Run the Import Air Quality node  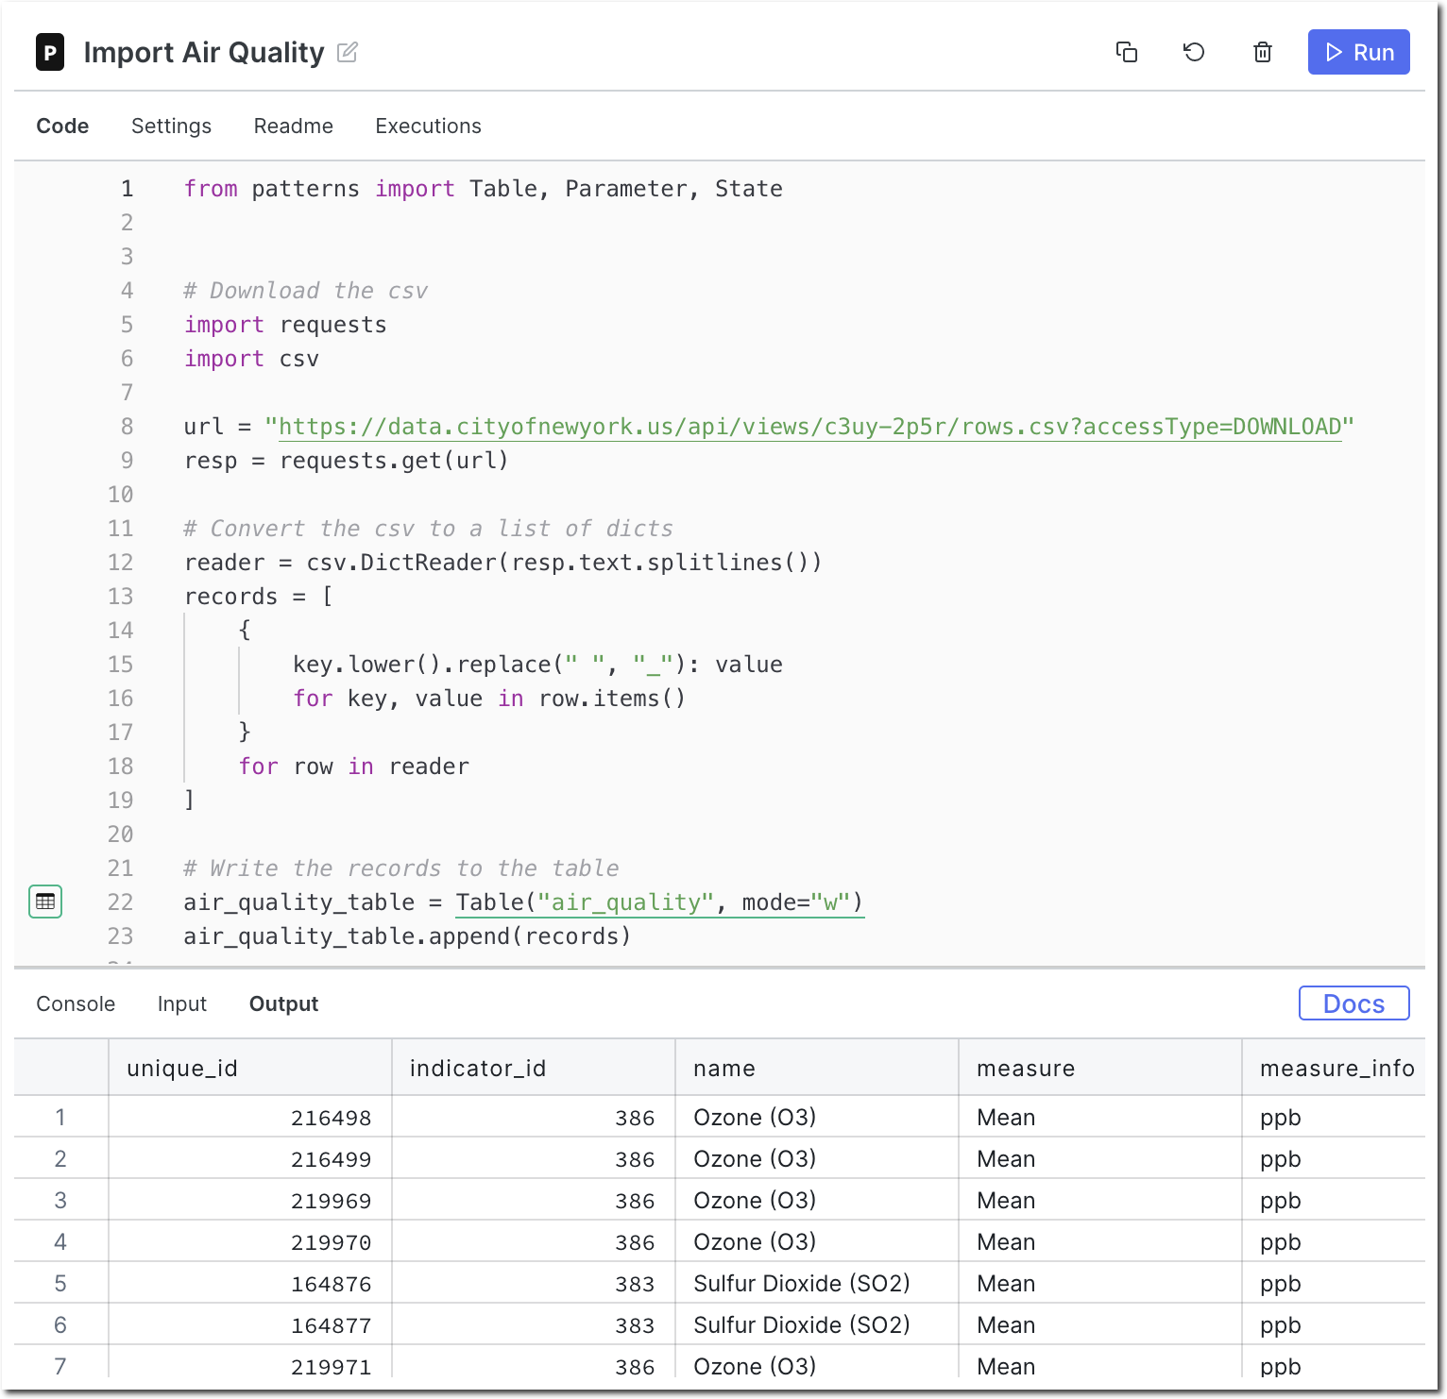point(1358,52)
